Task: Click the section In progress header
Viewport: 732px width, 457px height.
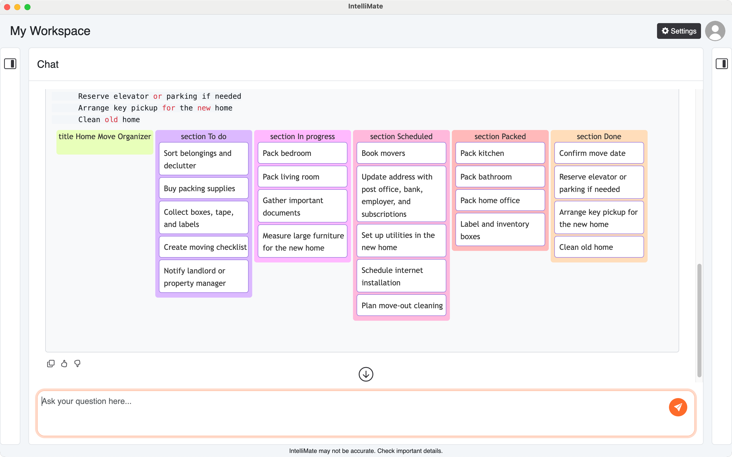Action: 302,136
